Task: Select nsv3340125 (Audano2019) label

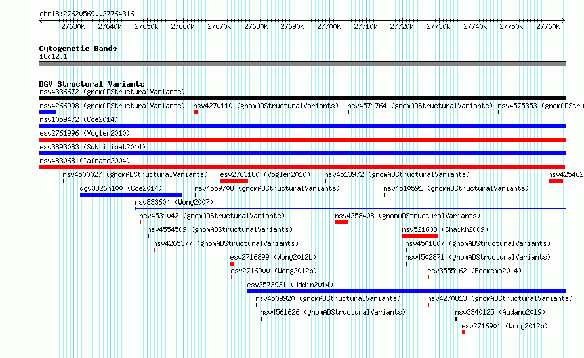Action: [500, 312]
